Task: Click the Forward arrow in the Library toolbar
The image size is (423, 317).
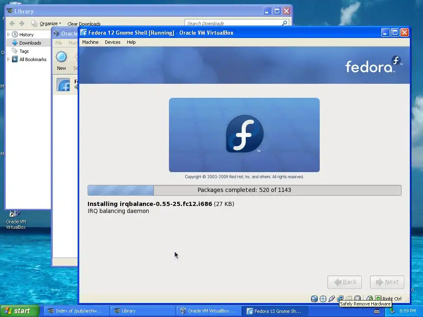Action: pos(22,24)
